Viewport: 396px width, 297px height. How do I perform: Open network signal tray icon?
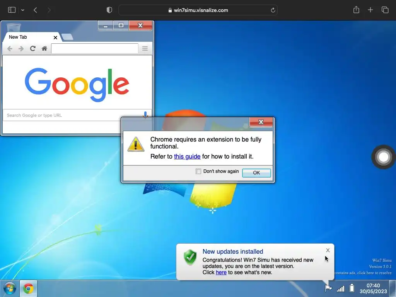340,288
